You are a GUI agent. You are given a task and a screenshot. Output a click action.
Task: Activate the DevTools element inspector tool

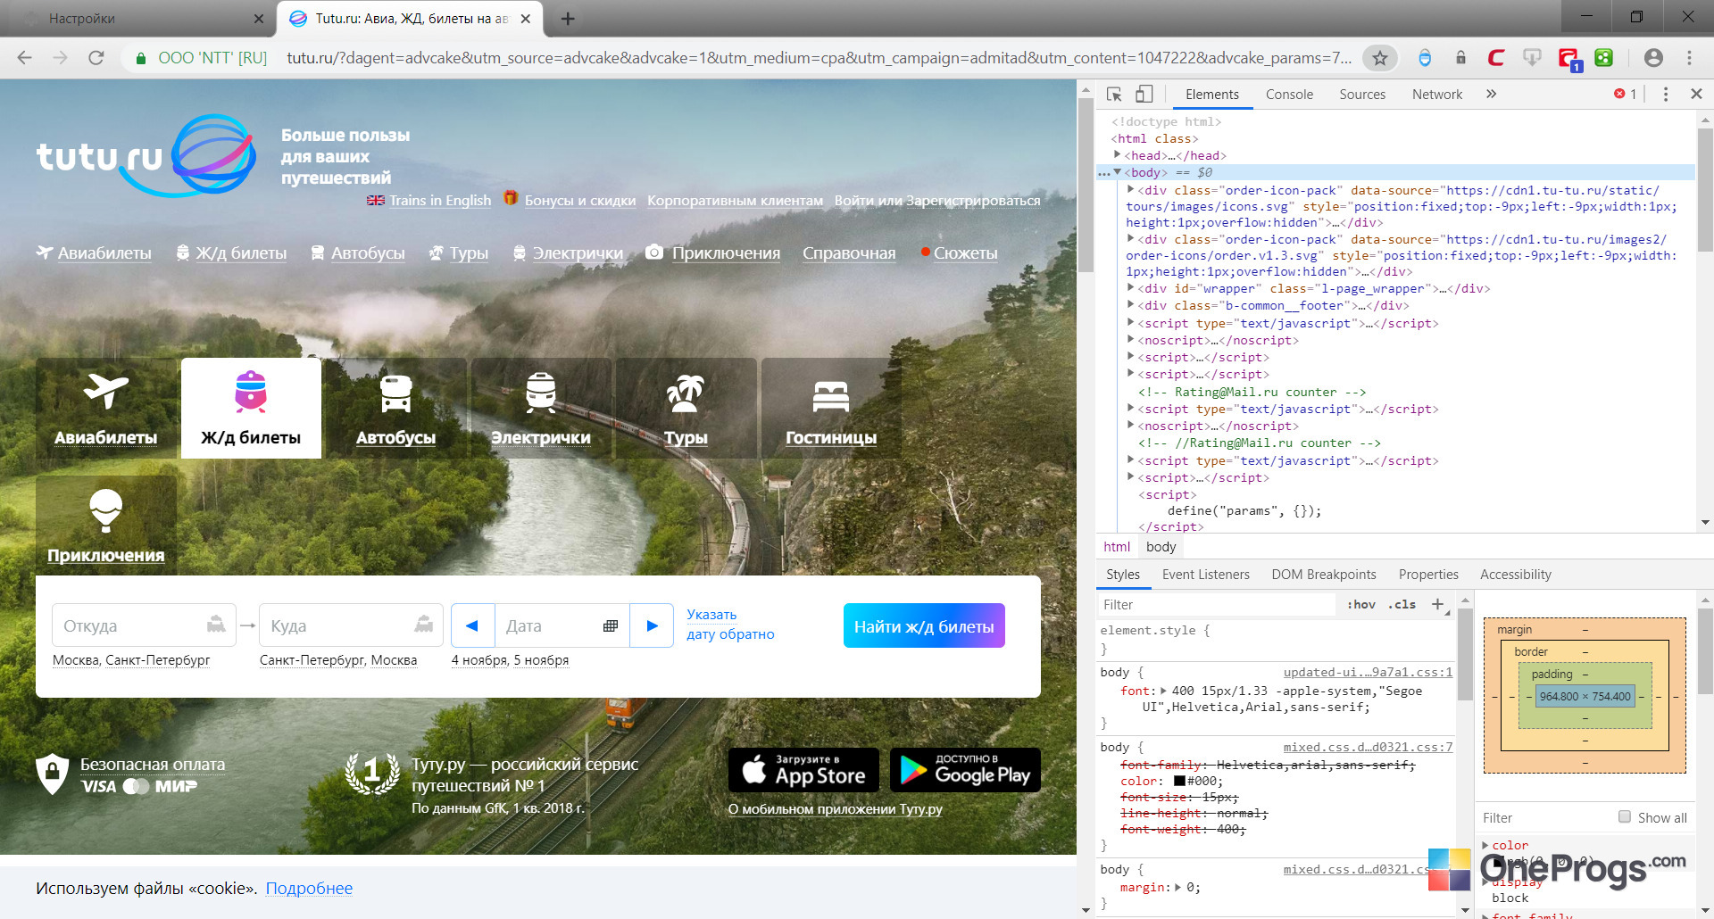point(1114,95)
